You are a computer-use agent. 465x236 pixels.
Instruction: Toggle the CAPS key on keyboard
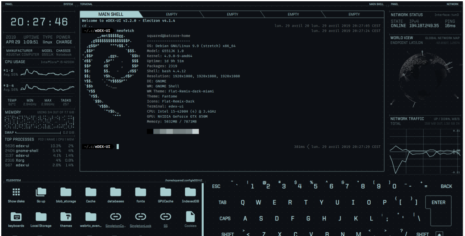tap(225, 218)
